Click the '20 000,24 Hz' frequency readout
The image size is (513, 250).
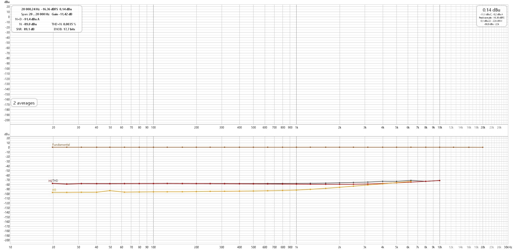pos(30,9)
